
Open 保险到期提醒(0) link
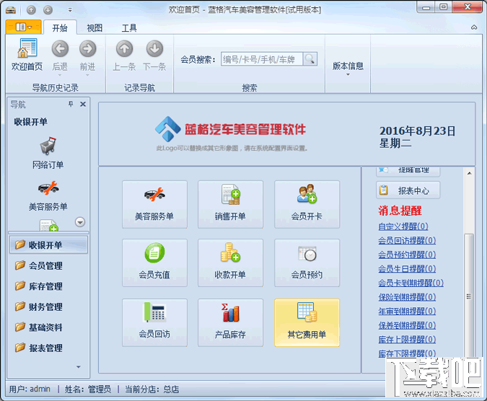[x=407, y=297]
